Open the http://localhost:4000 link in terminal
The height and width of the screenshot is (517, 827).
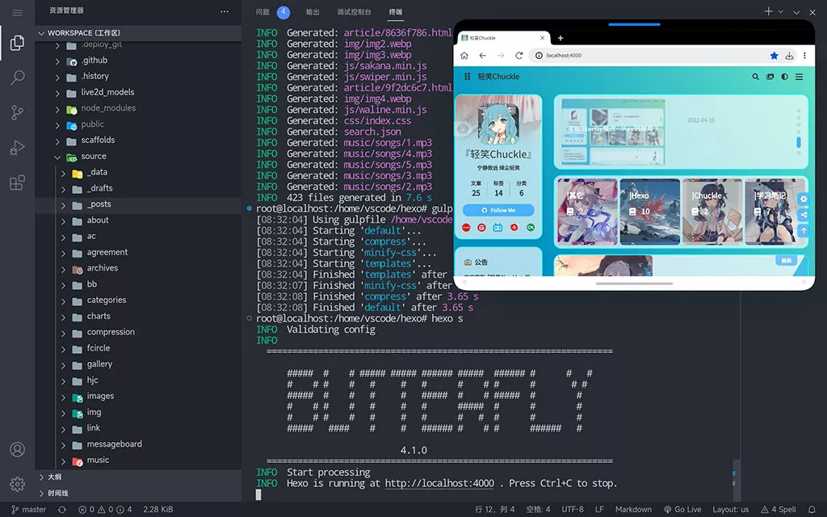(x=439, y=483)
